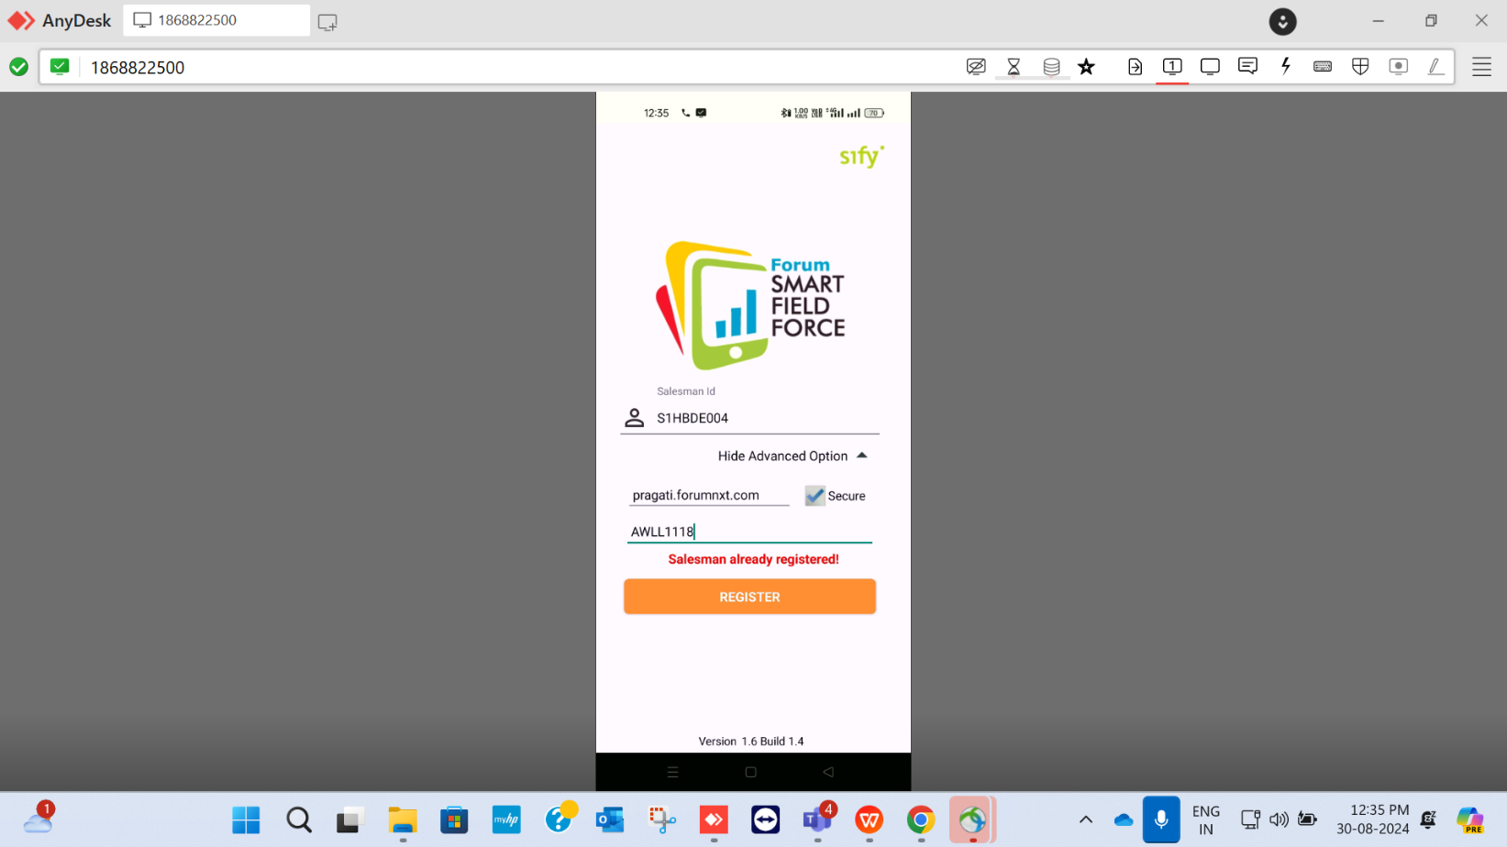
Task: Uncheck the Secure checkbox
Action: point(814,496)
